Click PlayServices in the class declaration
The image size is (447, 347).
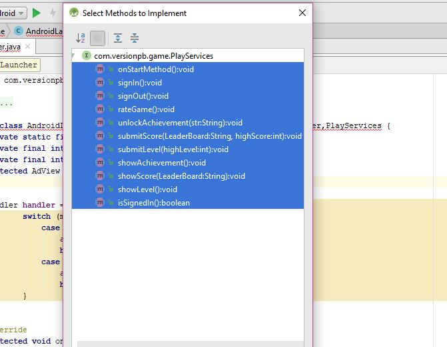click(354, 125)
